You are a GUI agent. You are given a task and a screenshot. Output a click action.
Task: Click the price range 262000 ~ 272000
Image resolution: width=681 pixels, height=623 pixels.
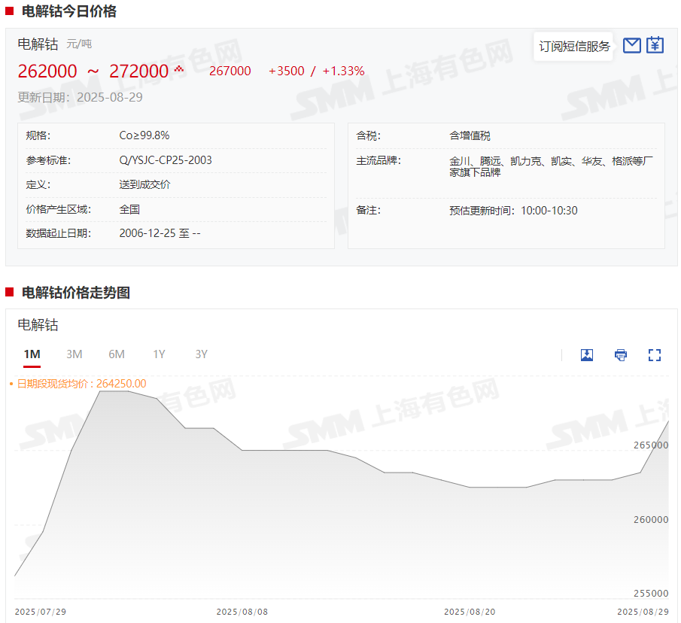pos(93,71)
